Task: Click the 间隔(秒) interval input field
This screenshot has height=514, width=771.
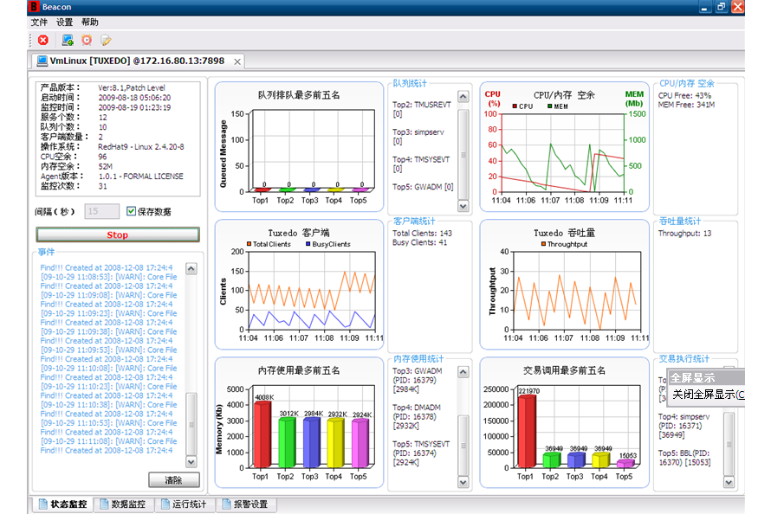Action: click(101, 212)
